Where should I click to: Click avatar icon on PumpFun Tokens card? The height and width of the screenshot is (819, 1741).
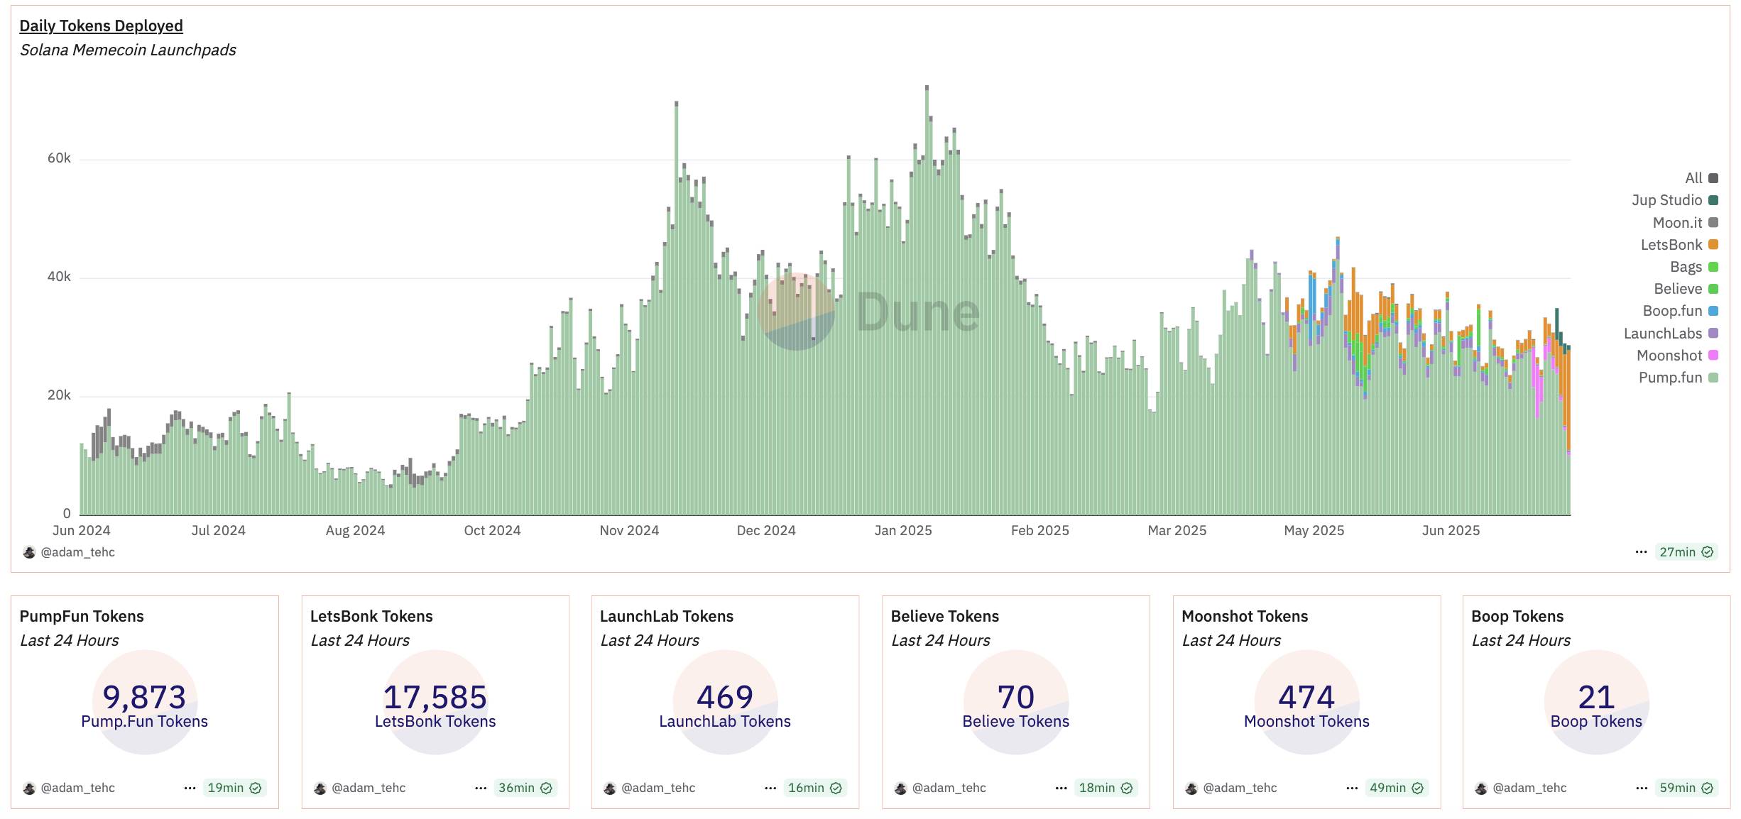pos(29,788)
